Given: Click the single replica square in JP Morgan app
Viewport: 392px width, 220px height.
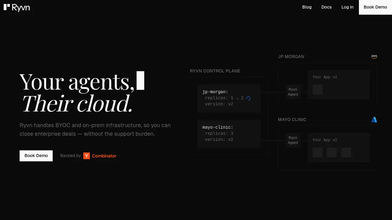Looking at the screenshot, I should tap(318, 90).
